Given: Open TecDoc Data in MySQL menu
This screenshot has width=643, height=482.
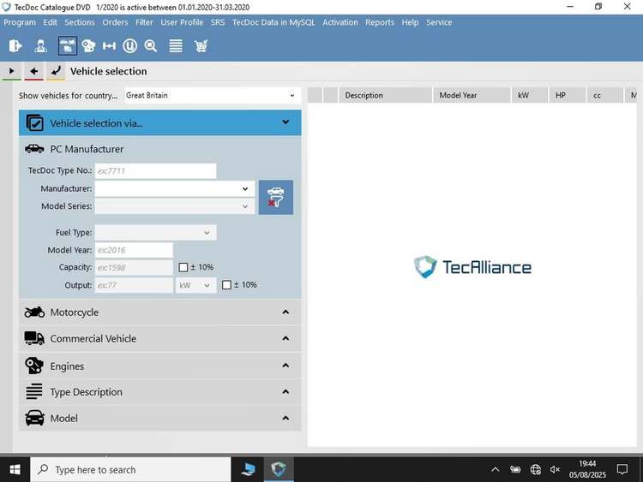Looking at the screenshot, I should (x=273, y=22).
